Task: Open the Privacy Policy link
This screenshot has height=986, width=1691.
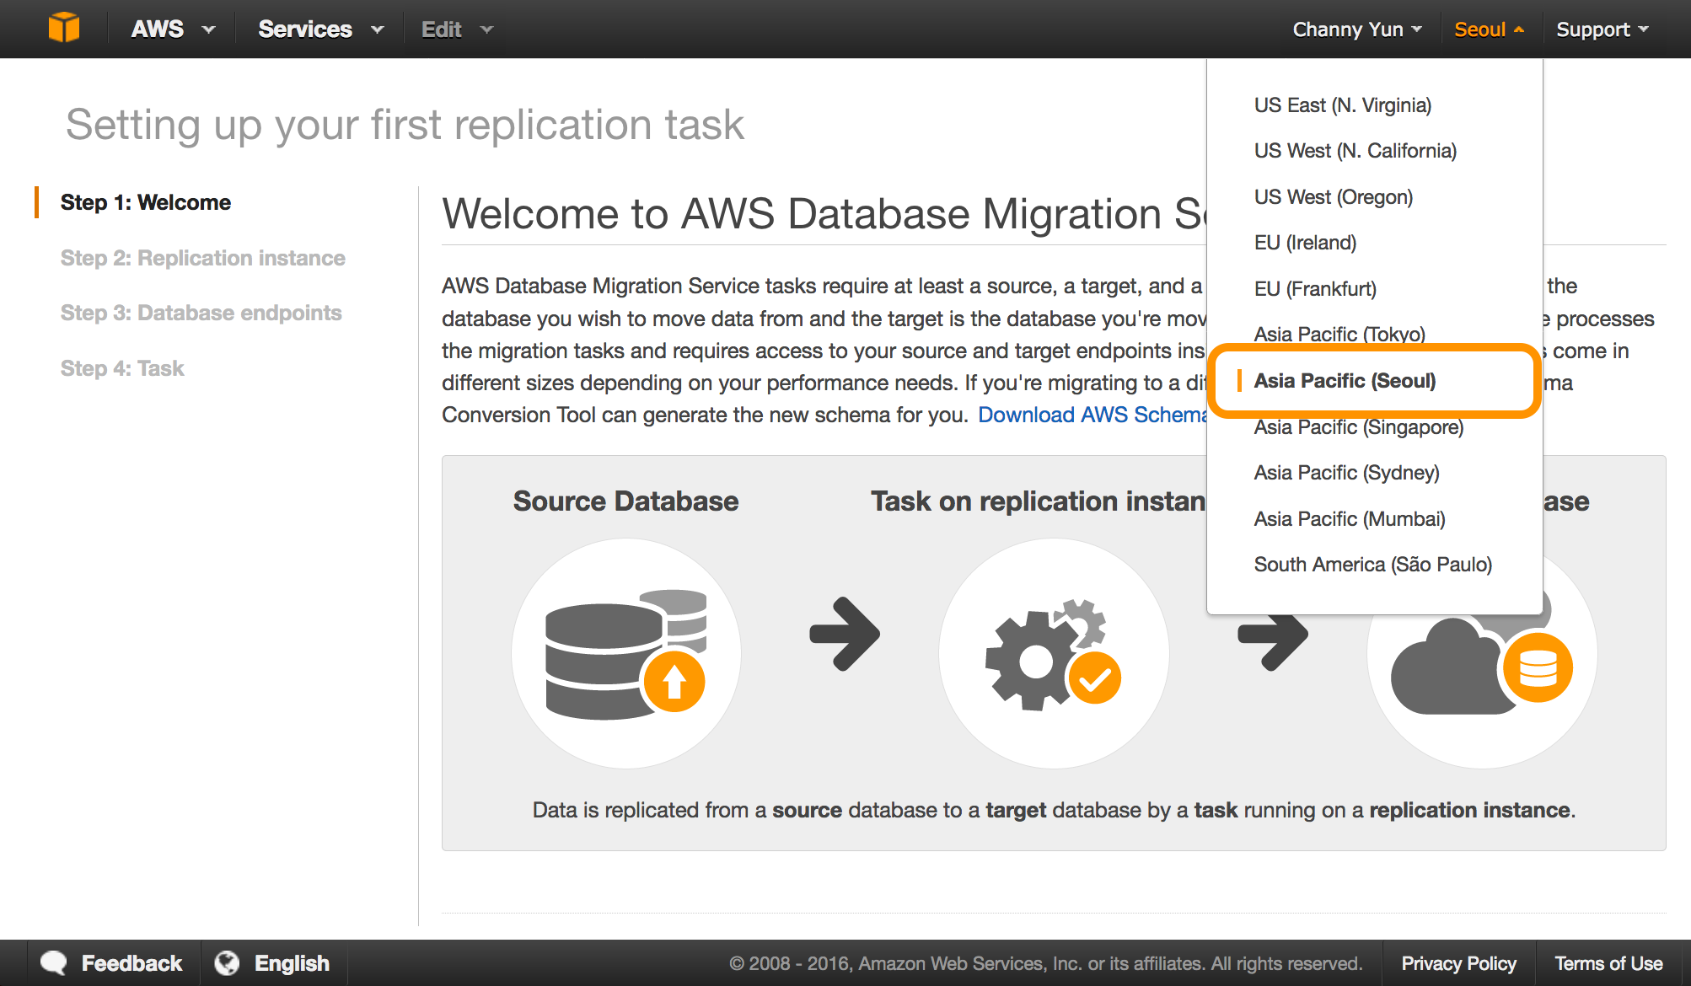Action: 1458,963
